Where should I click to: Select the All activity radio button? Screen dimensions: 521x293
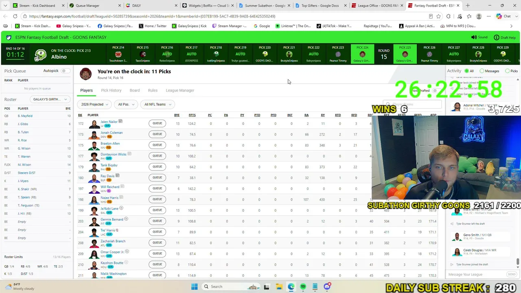(466, 71)
